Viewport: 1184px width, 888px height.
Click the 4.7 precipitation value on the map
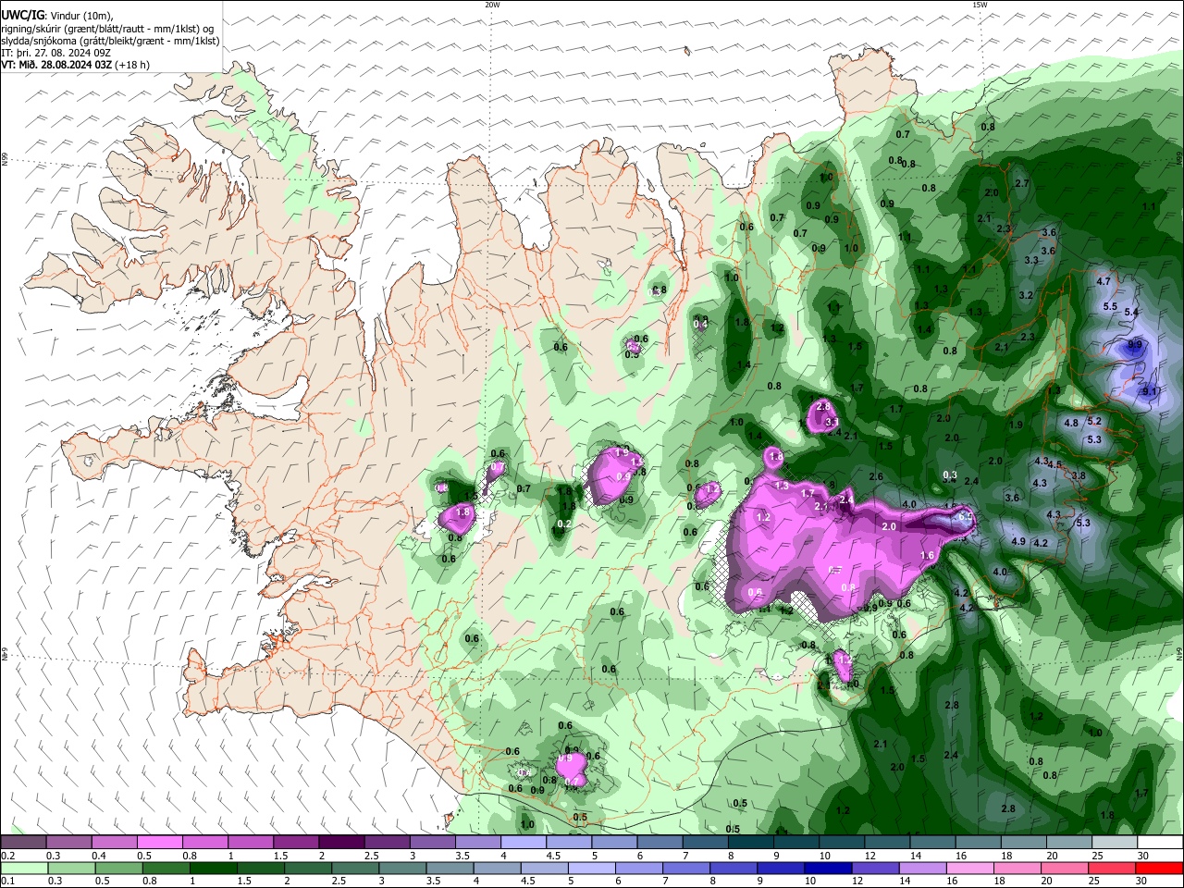coord(1104,280)
